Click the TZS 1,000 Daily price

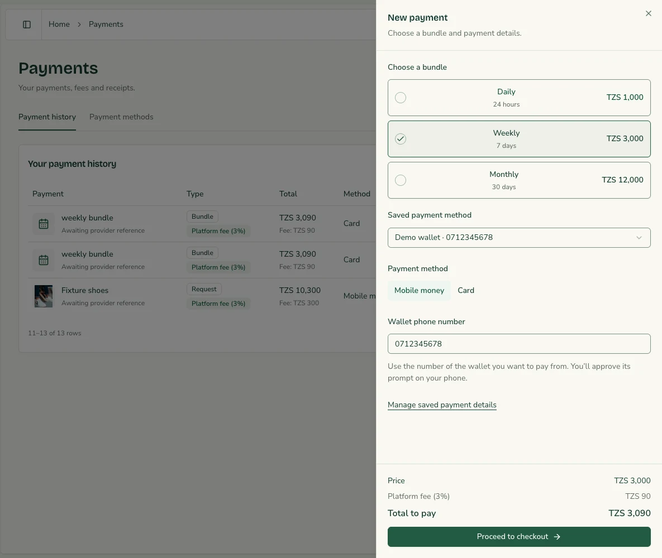[x=625, y=97]
